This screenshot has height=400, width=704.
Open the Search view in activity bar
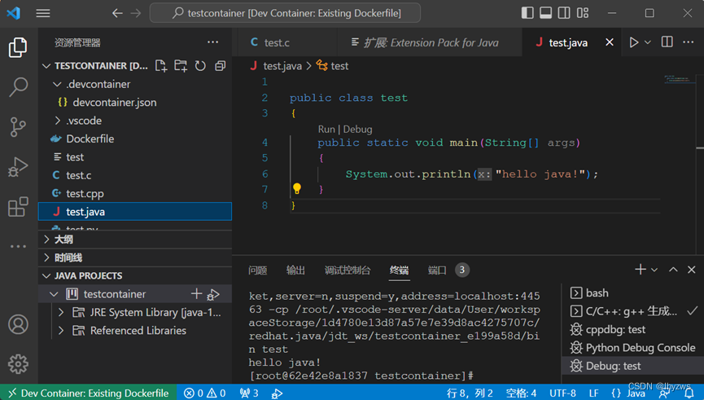[x=18, y=86]
